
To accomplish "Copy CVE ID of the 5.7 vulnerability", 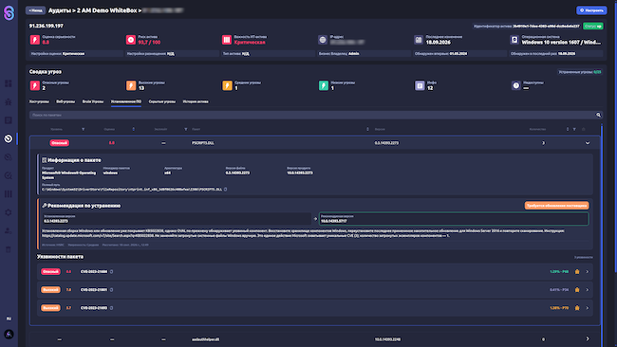I will (111, 308).
